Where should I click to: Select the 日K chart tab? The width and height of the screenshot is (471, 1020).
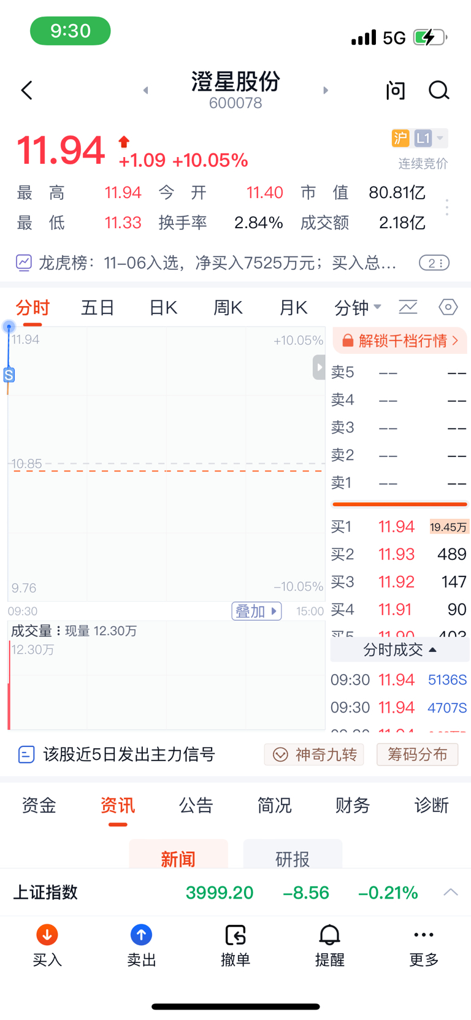pos(163,308)
